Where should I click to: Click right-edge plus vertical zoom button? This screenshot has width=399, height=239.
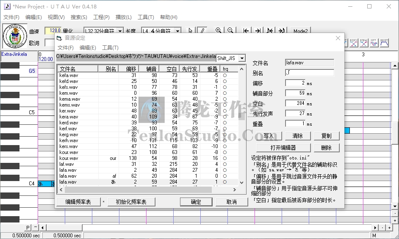[x=395, y=220]
